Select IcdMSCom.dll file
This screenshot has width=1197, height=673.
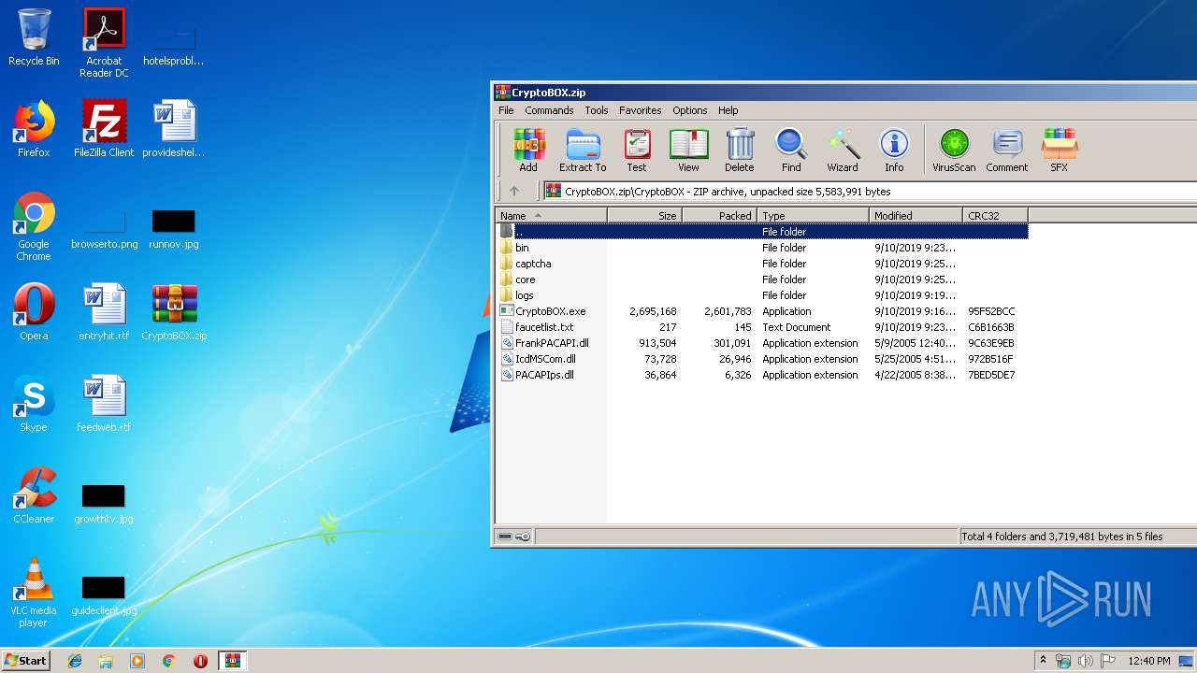(x=762, y=359)
